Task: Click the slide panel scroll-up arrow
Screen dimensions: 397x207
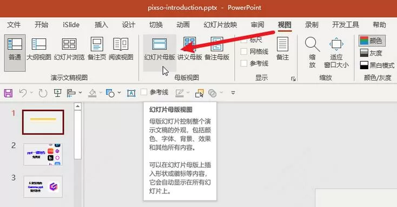Action: coord(78,106)
